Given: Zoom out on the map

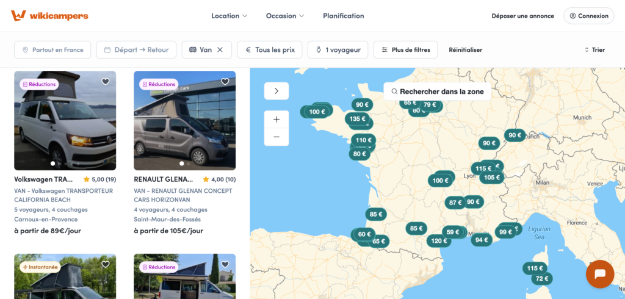Looking at the screenshot, I should tap(276, 137).
